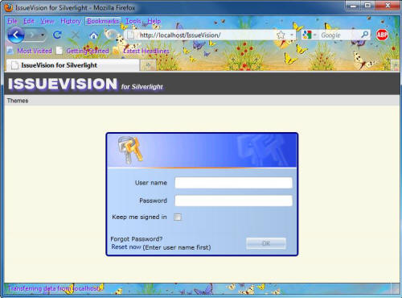Click the Reset now link
The height and width of the screenshot is (298, 402).
point(126,247)
